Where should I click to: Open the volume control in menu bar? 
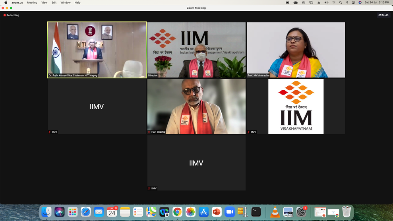pos(326,2)
